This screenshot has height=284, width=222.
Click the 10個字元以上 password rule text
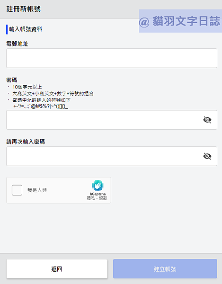pos(27,87)
